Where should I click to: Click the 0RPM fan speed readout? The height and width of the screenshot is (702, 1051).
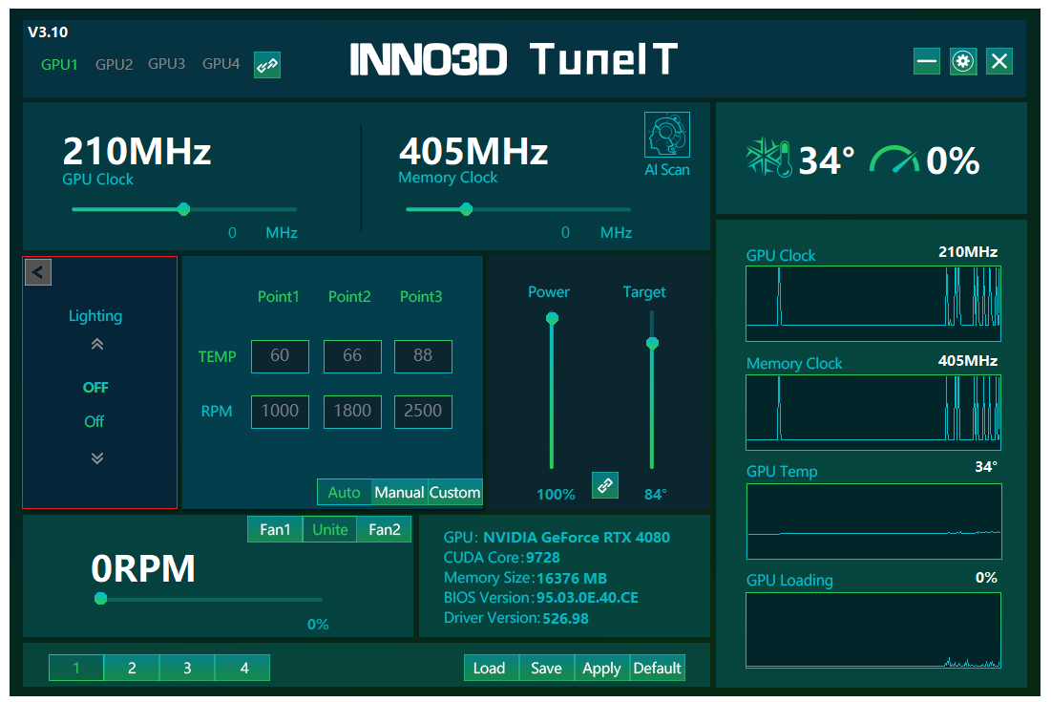point(143,568)
